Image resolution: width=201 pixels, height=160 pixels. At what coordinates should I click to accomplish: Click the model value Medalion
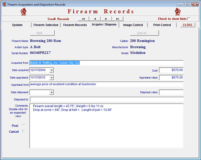coord(138,53)
